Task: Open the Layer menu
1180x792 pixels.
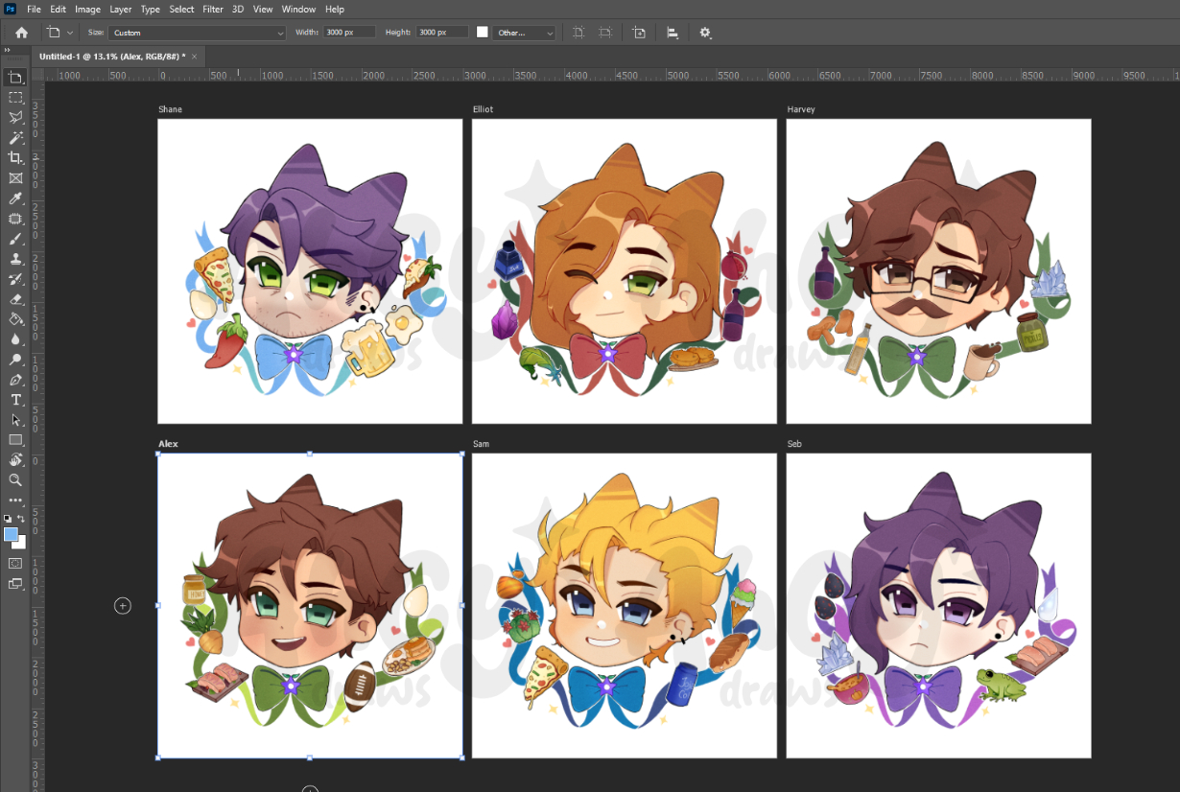Action: 121,9
